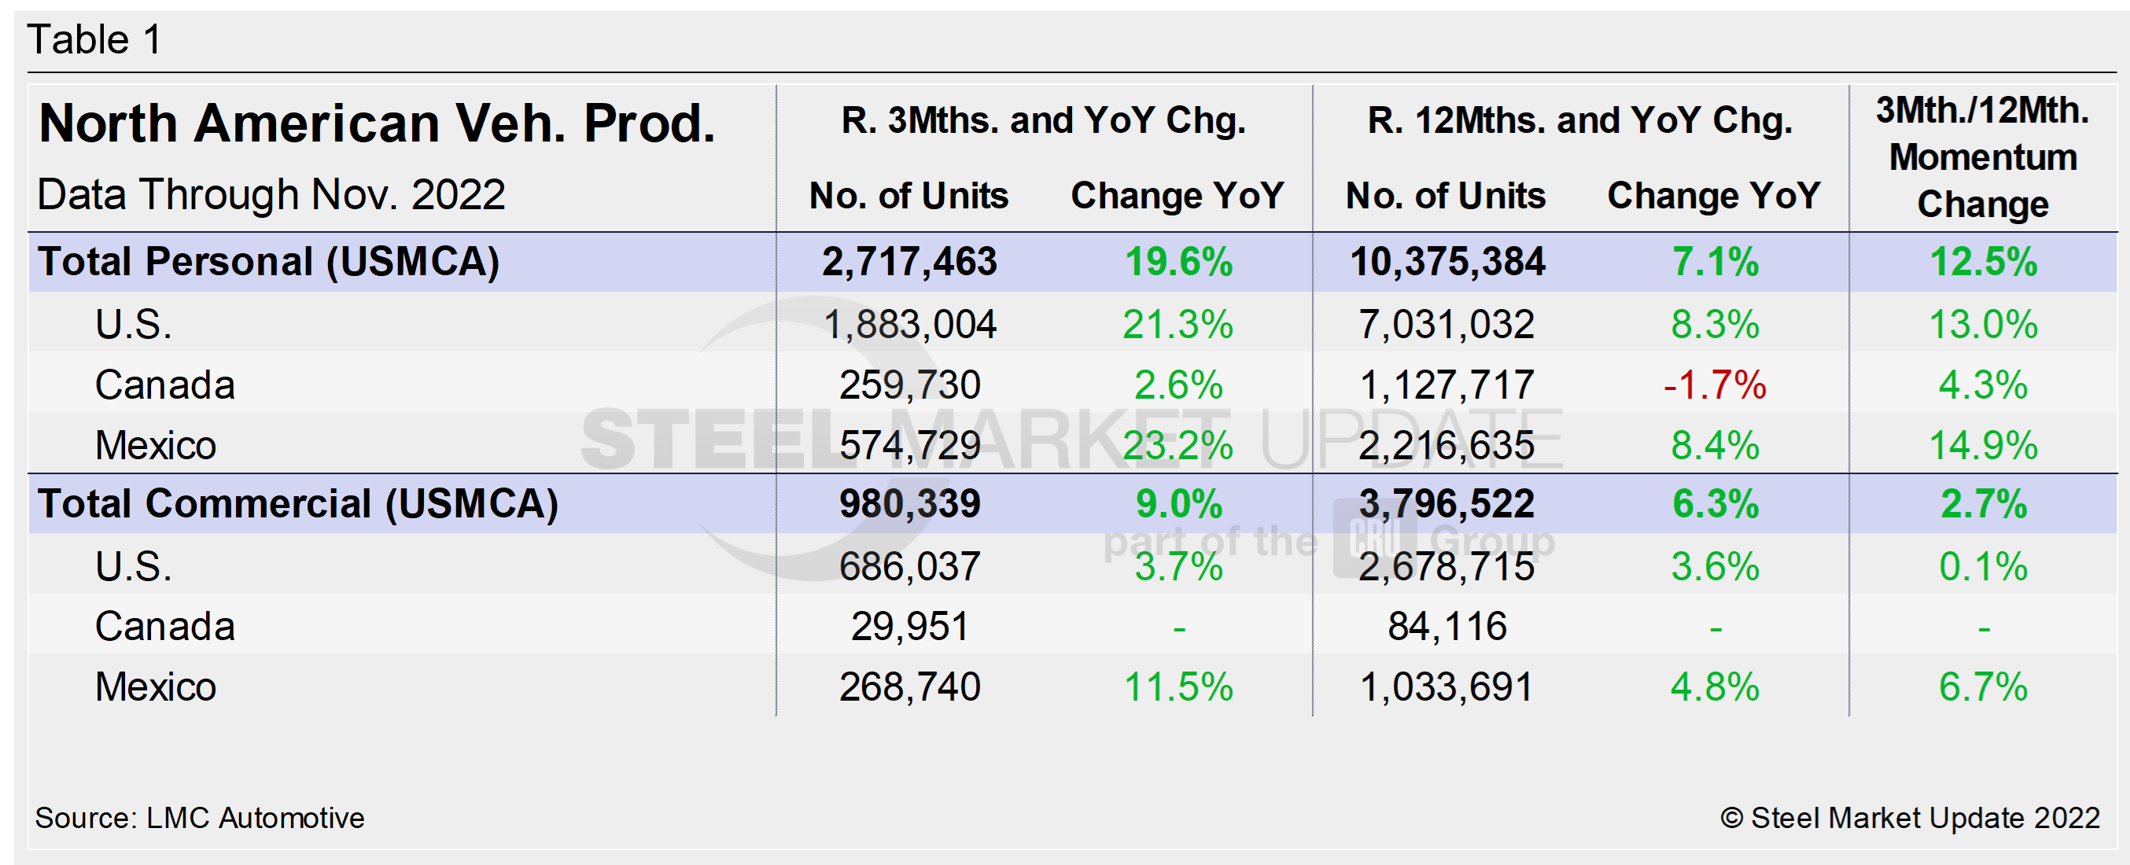Select Total Commercial 12-month units 3,796,522
2130x865 pixels.
[1446, 504]
